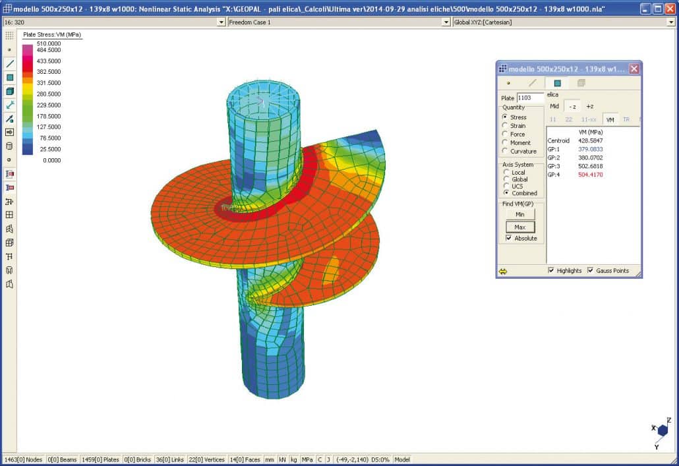The image size is (679, 466).
Task: Toggle the plate element selection icon in left toolbar
Action: coord(9,78)
